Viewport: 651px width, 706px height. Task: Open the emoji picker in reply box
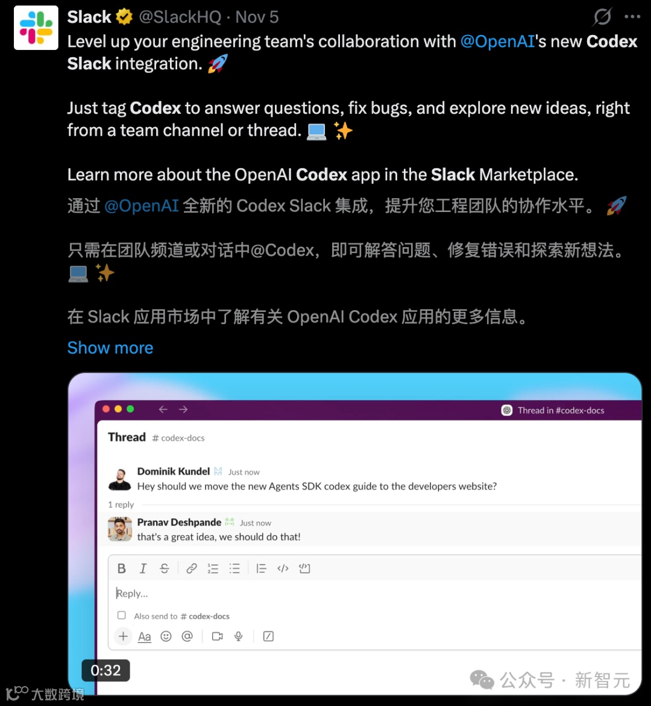click(166, 636)
